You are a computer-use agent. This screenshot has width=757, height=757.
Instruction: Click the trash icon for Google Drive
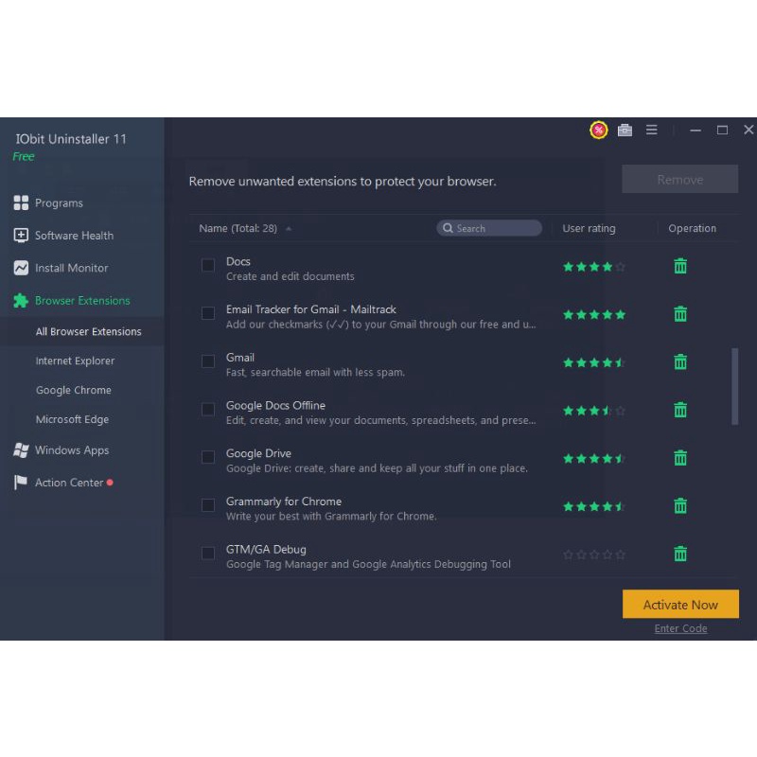679,458
